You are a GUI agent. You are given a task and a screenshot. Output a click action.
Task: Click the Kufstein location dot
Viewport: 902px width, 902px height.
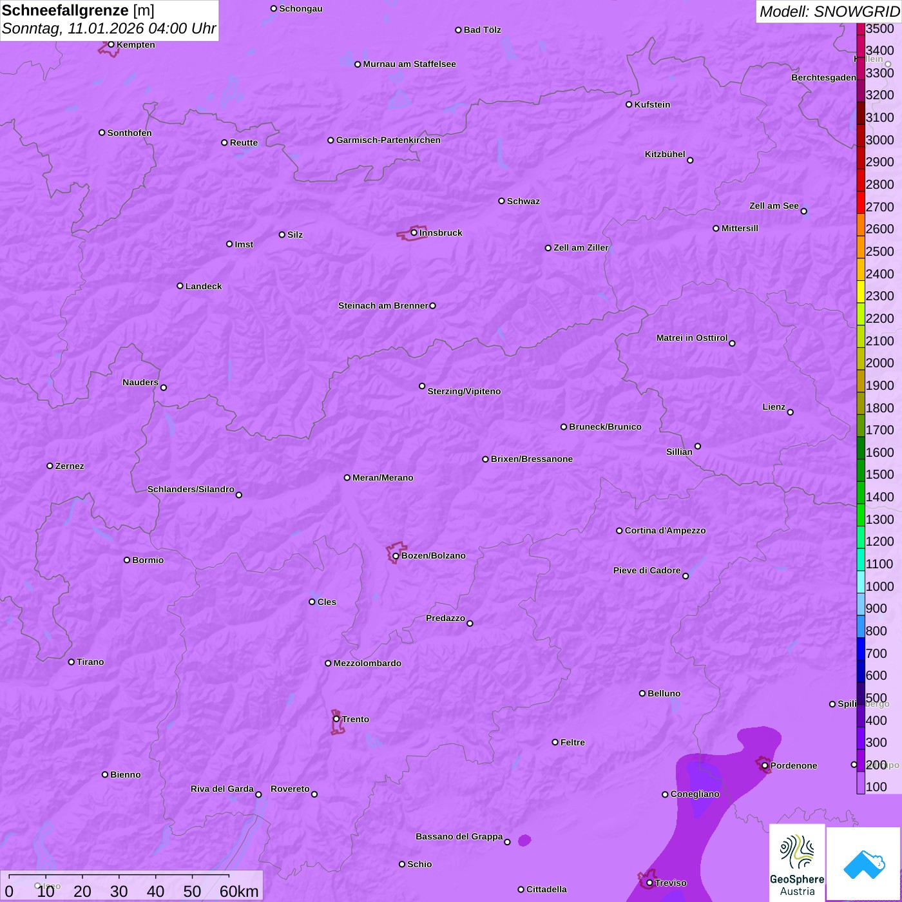pyautogui.click(x=629, y=104)
